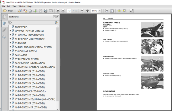
Task: Open the Window menu
Action: pyautogui.click(x=22, y=6)
